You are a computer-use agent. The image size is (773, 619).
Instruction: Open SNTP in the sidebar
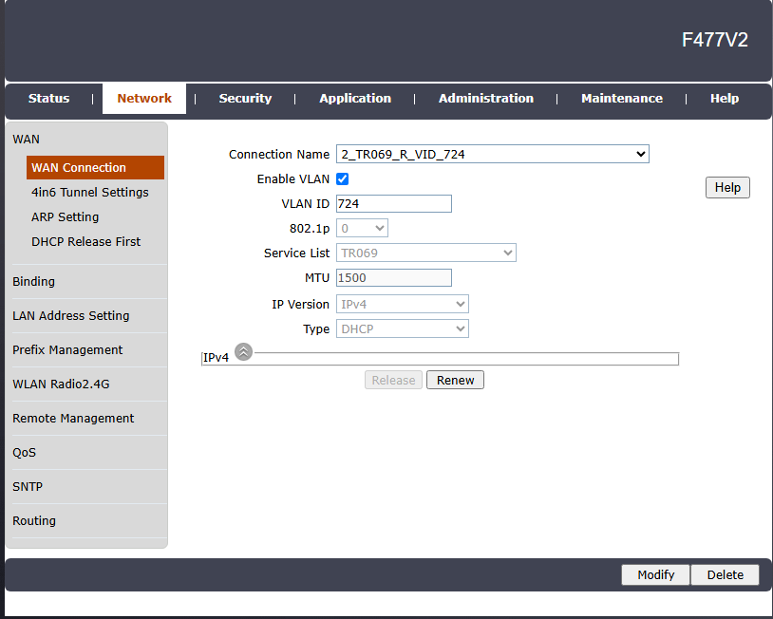click(x=28, y=486)
